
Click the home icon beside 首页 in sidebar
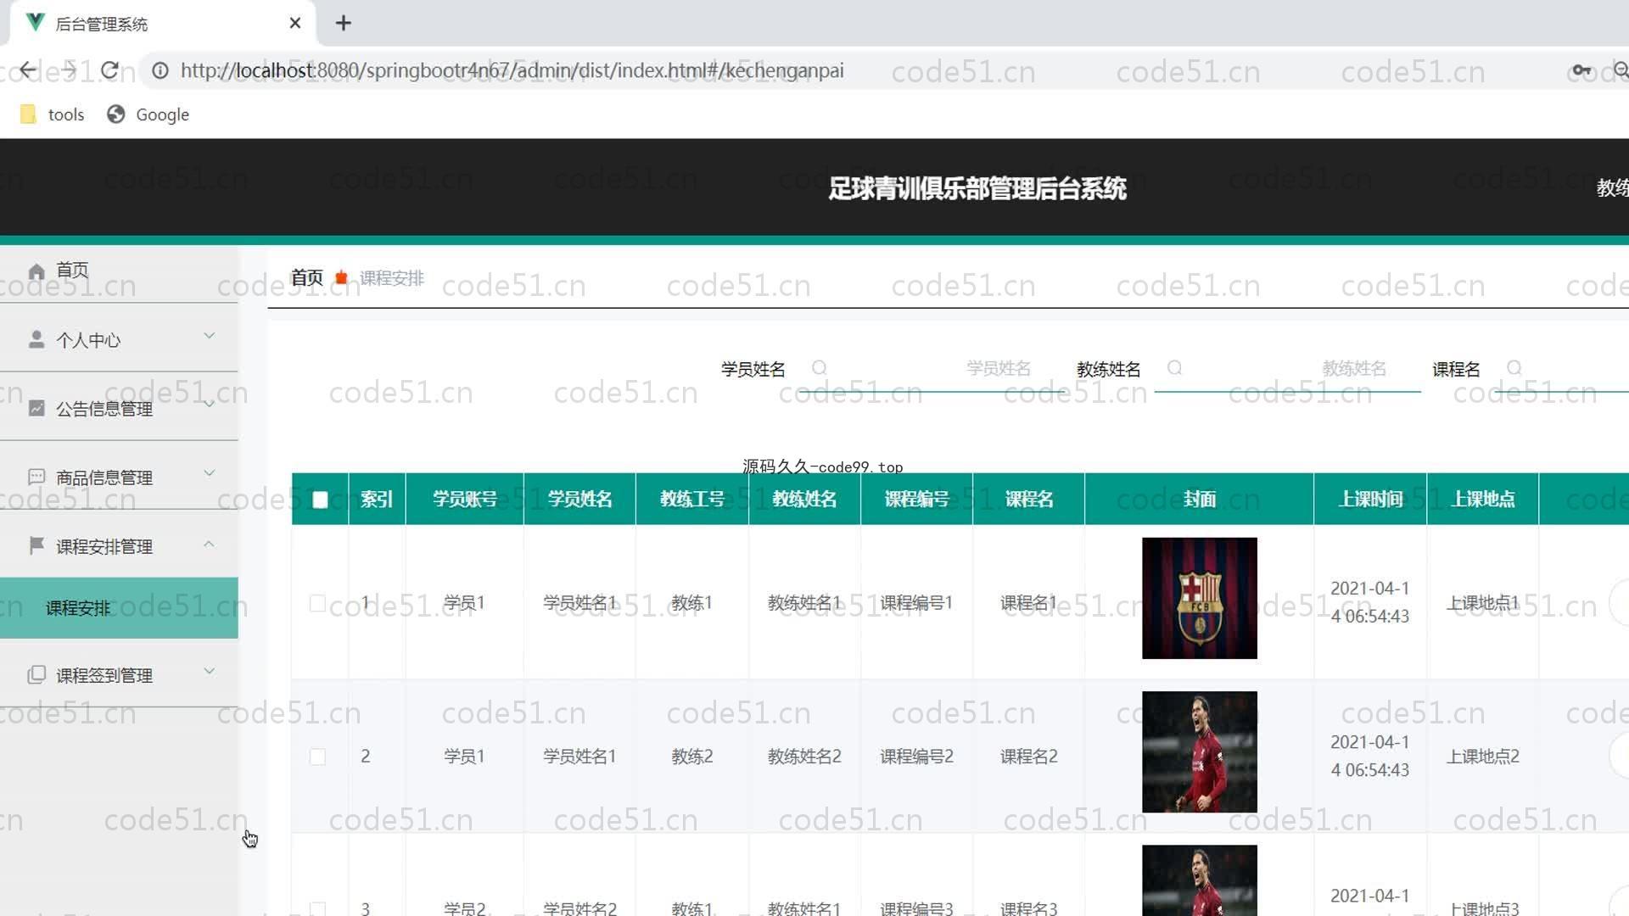pyautogui.click(x=36, y=271)
